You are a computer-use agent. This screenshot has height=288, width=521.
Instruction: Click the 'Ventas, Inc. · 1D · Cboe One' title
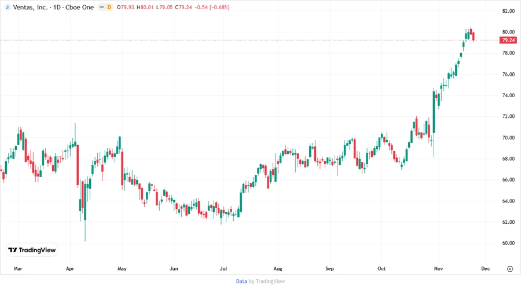click(x=53, y=7)
